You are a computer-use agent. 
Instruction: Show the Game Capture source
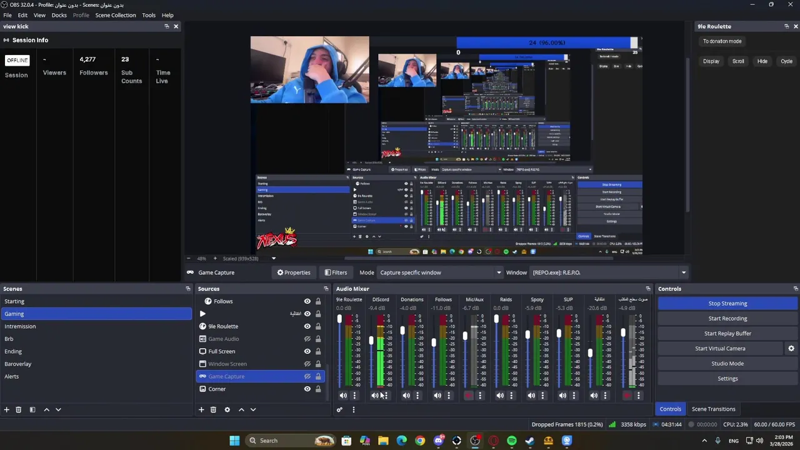click(307, 376)
